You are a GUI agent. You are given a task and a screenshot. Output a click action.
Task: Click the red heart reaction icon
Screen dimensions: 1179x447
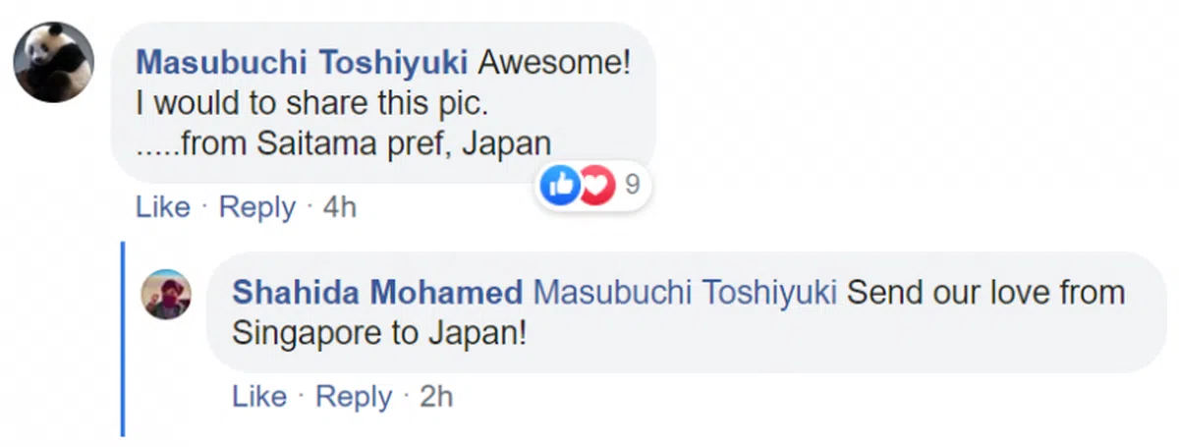(x=595, y=185)
